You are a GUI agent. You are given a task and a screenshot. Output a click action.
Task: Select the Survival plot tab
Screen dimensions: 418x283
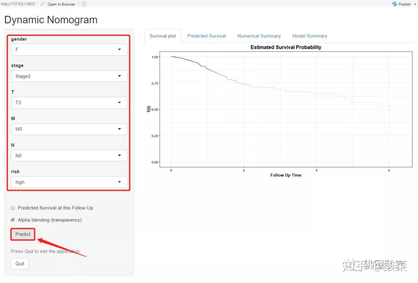163,36
